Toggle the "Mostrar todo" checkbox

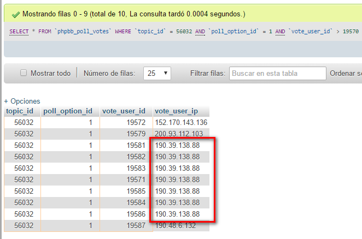(x=24, y=73)
